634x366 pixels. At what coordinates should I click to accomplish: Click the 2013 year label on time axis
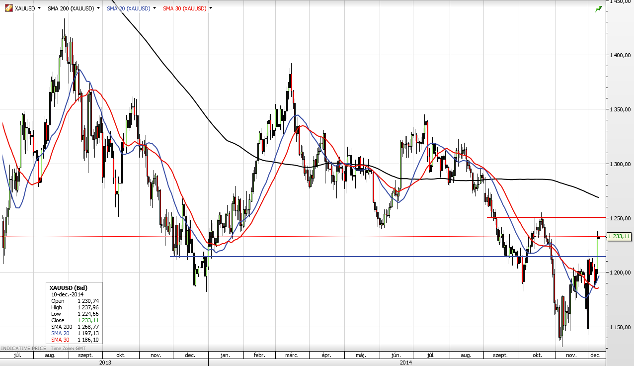coord(105,363)
